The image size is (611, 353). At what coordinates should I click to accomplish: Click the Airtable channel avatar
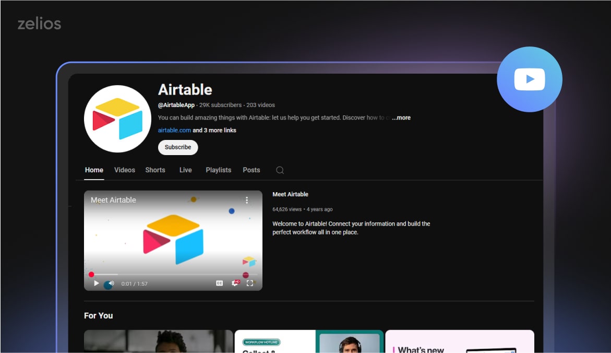(117, 119)
